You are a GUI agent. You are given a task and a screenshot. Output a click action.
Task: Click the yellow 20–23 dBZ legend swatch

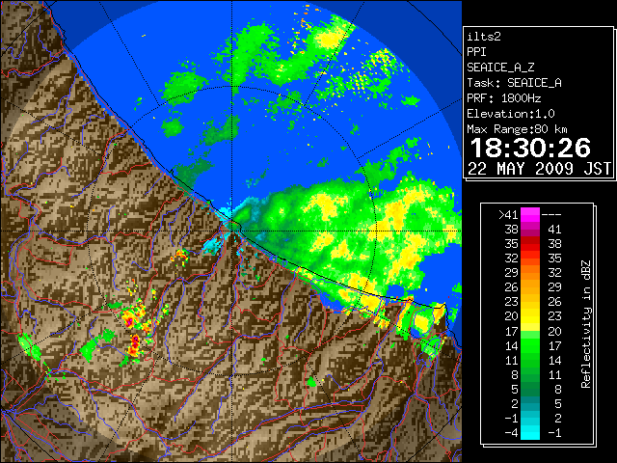tap(530, 316)
